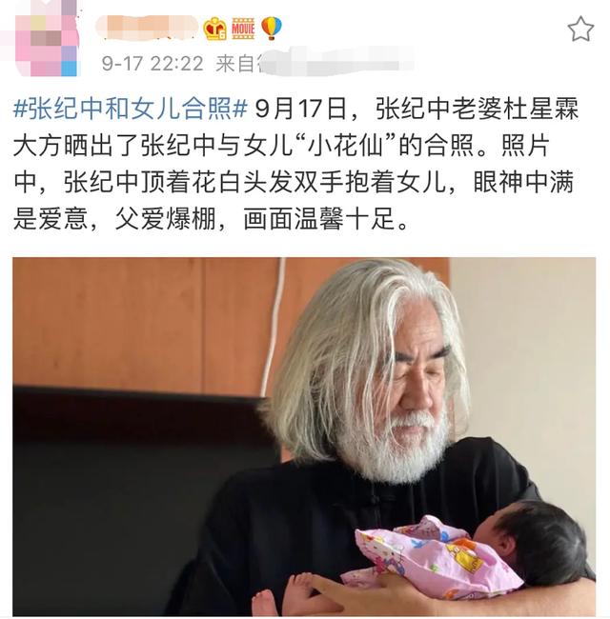Image resolution: width=610 pixels, height=619 pixels.
Task: Open hashtag #张纪中和女儿合照#
Action: click(x=131, y=109)
